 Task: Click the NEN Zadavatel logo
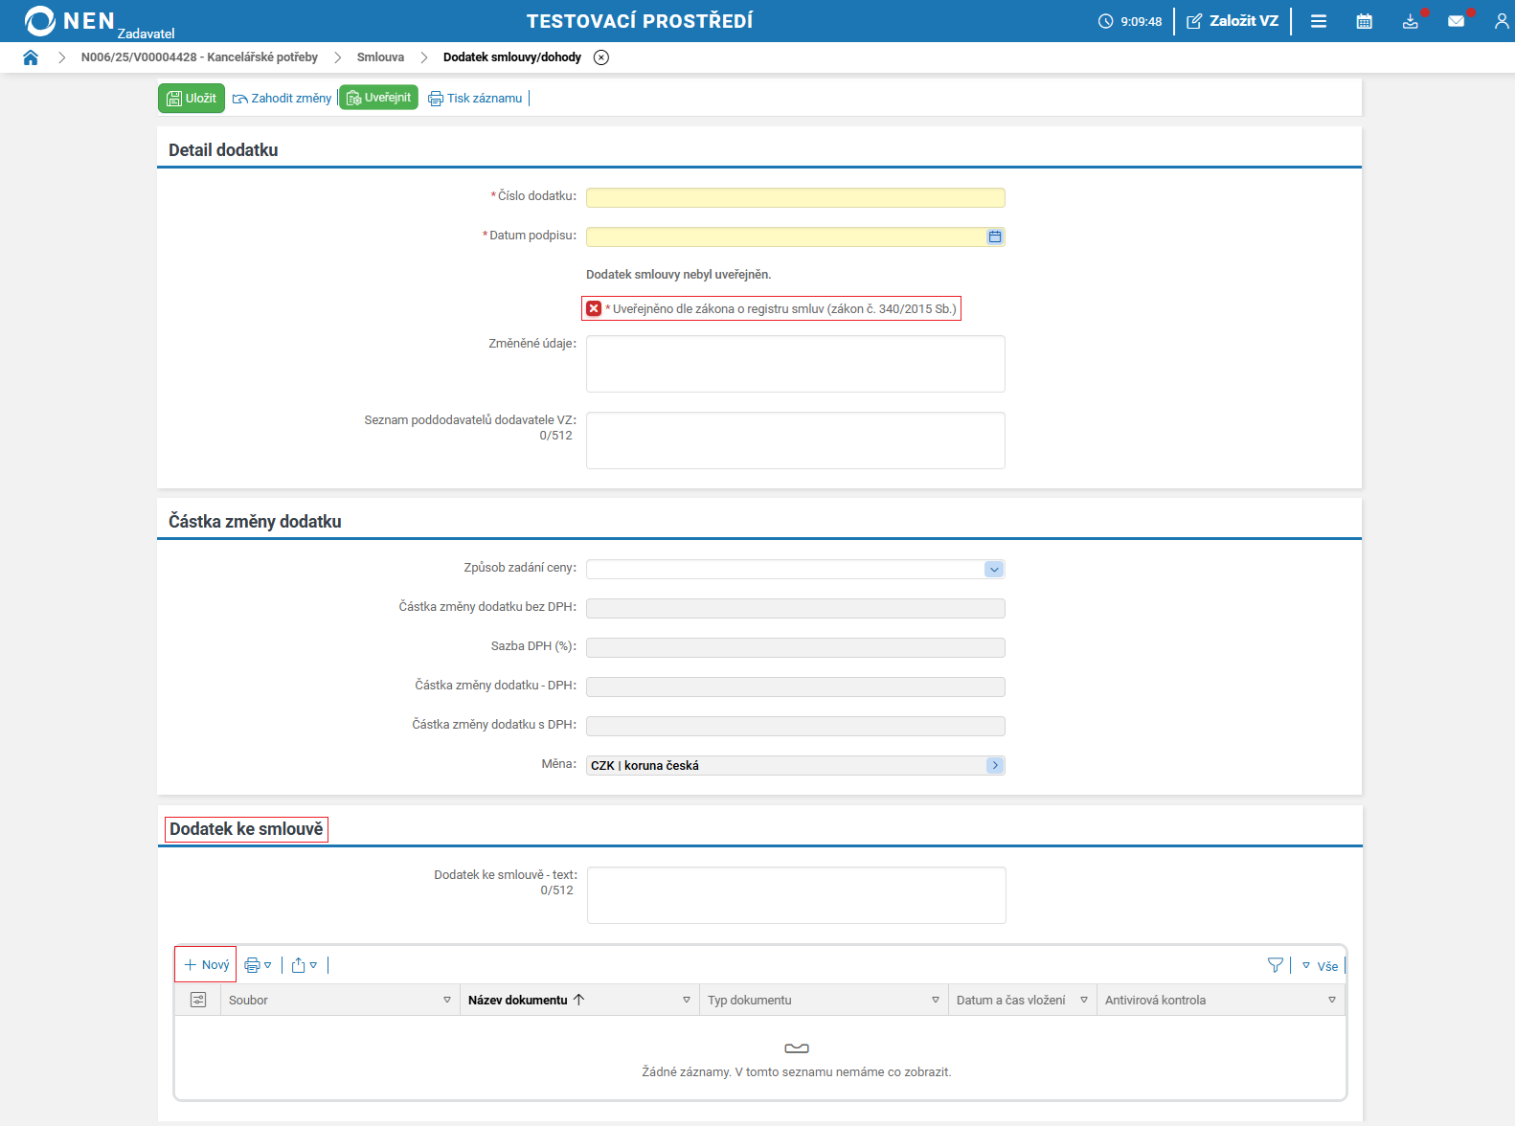pyautogui.click(x=100, y=22)
